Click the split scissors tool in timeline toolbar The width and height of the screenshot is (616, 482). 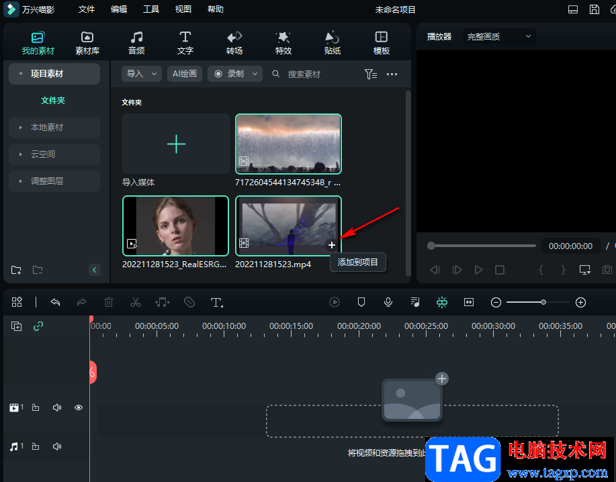(x=136, y=303)
